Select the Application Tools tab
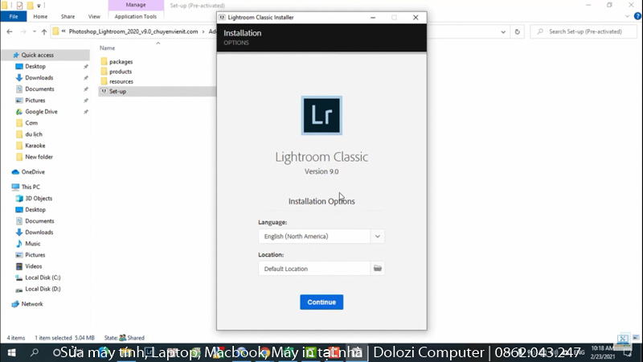This screenshot has height=362, width=643. click(x=135, y=16)
